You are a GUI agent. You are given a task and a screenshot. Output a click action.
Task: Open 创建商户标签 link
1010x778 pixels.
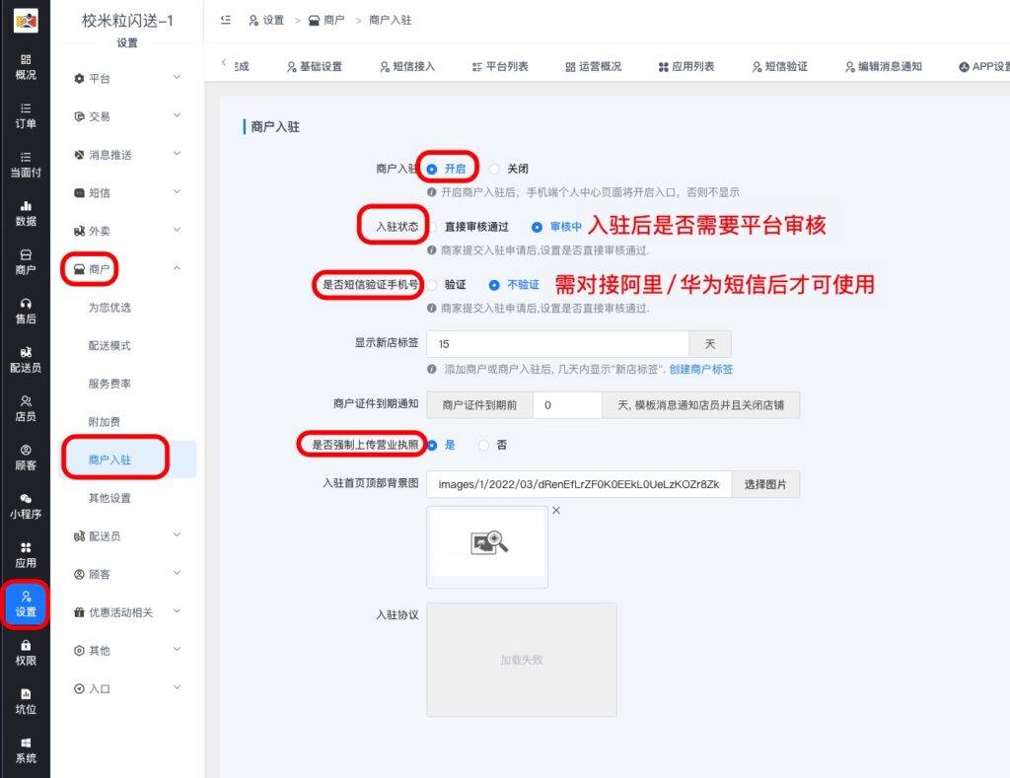700,369
